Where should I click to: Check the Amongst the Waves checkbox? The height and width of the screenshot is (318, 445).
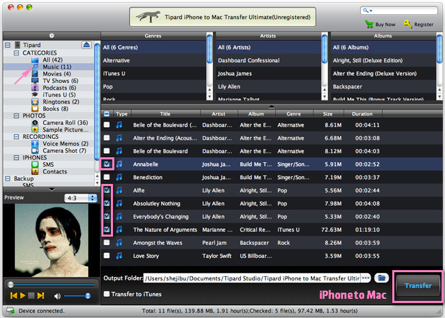(107, 242)
